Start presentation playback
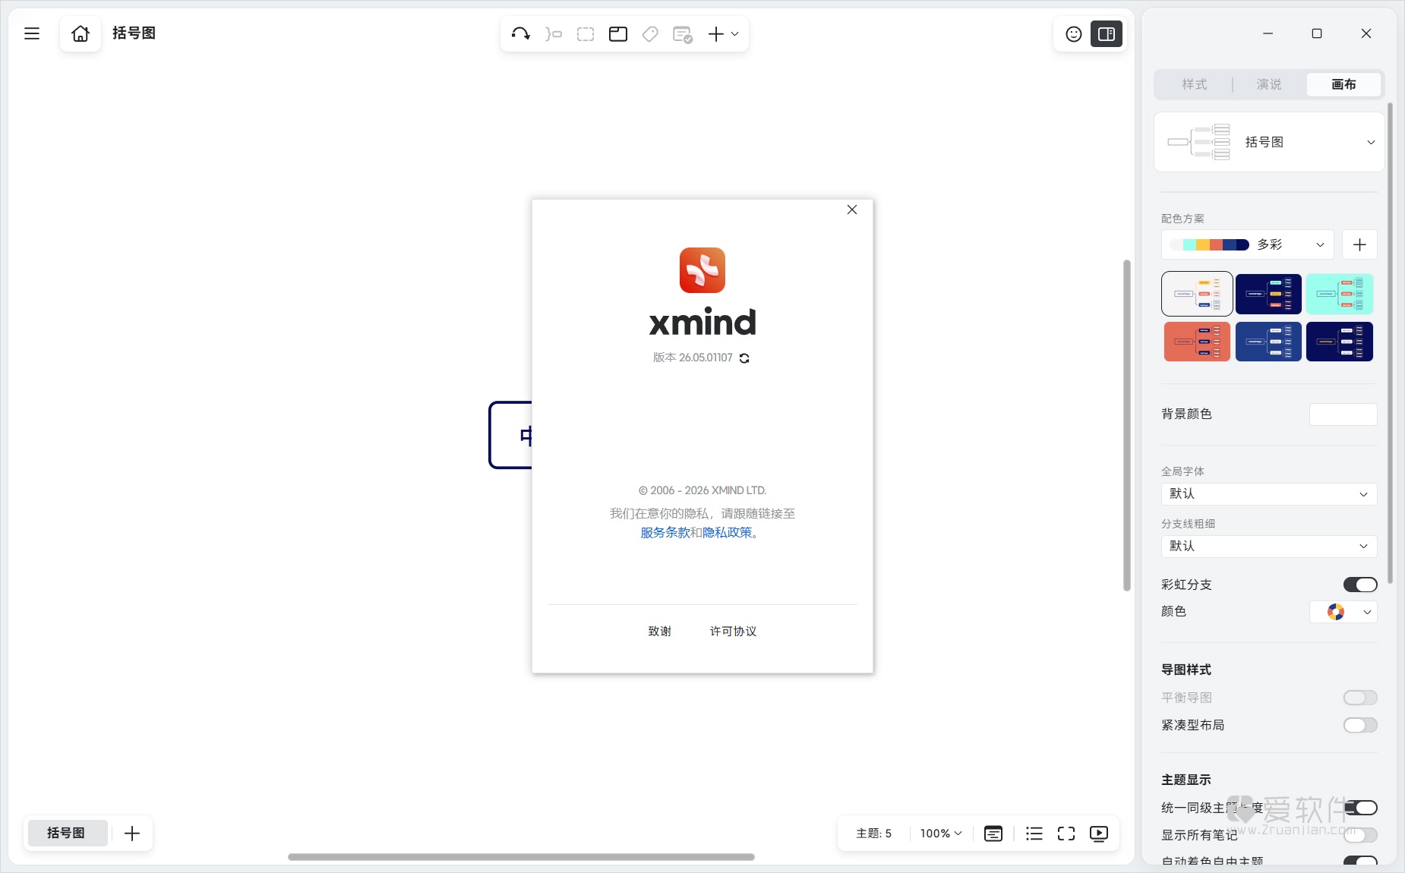1405x873 pixels. pyautogui.click(x=1099, y=834)
